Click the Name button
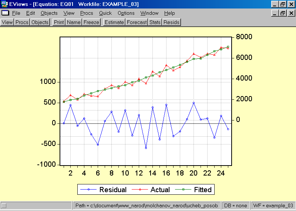Viewport: 296px width, 211px height. 74,22
